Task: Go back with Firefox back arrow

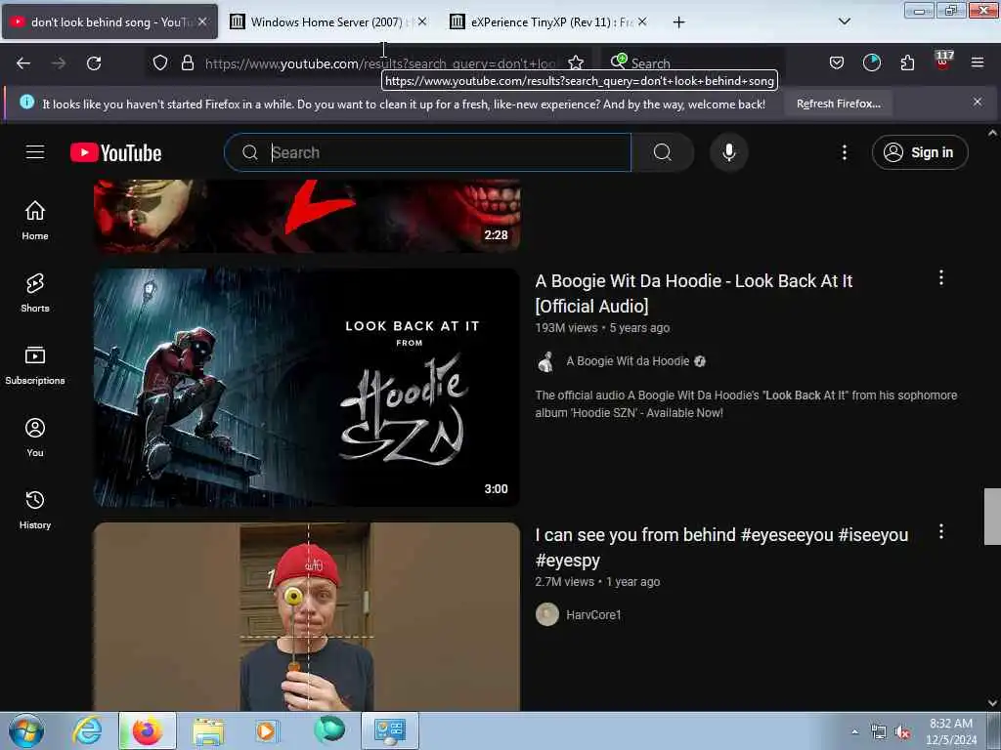Action: [x=23, y=63]
